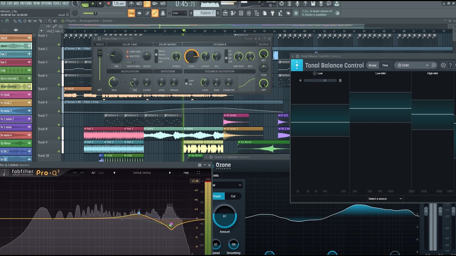The height and width of the screenshot is (256, 456).
Task: Open the metronome icon in toolbar
Action: [x=131, y=4]
